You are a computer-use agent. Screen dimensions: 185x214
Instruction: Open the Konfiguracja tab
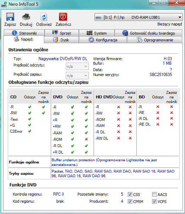[103, 40]
